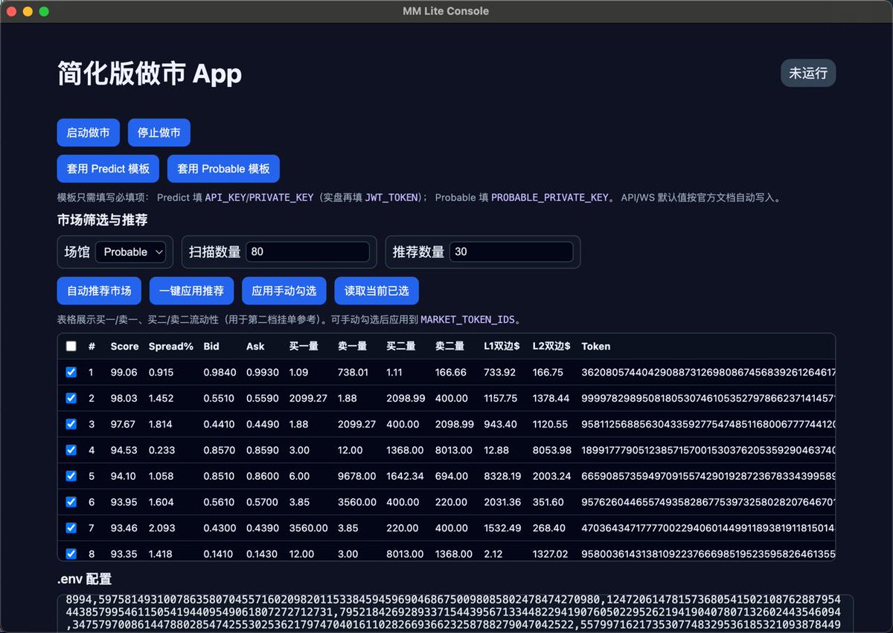Uncheck row 6 checkbox with score 93.95
893x633 pixels.
[x=71, y=502]
